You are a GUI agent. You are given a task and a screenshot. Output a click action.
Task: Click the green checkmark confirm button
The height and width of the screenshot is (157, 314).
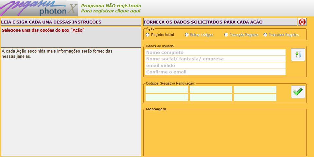[298, 92]
